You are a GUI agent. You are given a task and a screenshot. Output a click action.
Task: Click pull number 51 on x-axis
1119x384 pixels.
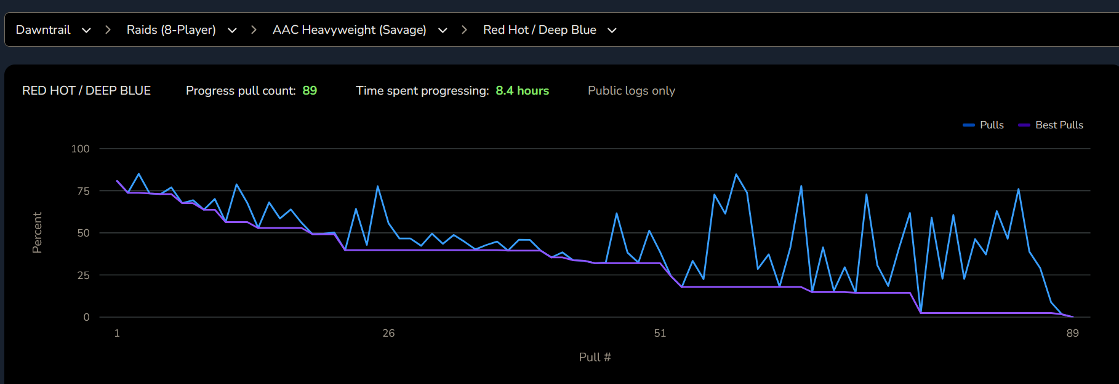[x=660, y=333]
